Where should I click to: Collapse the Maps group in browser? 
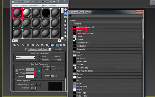pyautogui.click(x=70, y=20)
